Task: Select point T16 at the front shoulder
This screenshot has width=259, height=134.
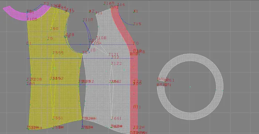Action: [x=121, y=5]
